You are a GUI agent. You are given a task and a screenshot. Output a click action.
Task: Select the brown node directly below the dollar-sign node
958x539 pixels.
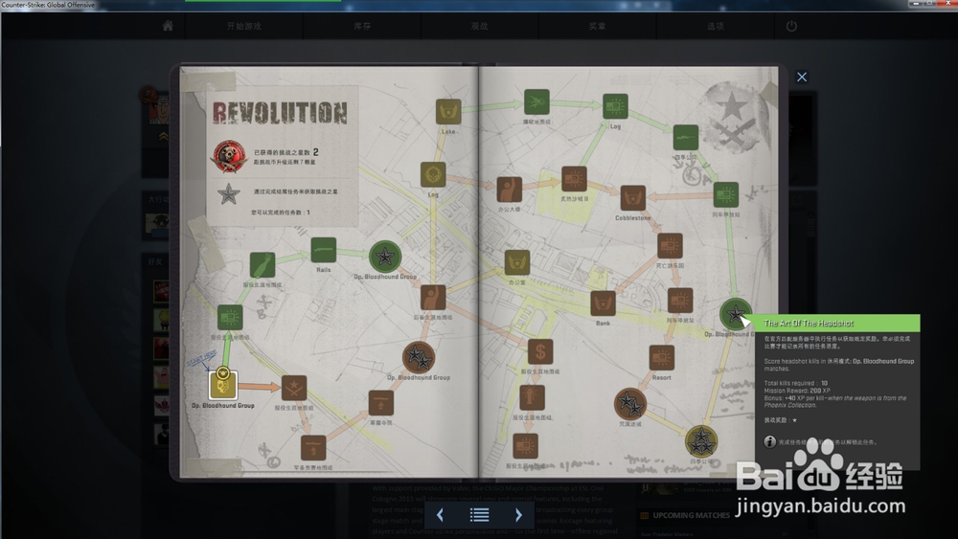tap(532, 398)
